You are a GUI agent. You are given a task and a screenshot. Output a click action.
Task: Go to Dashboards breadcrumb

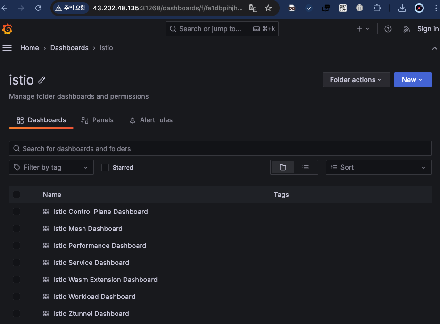coord(69,48)
